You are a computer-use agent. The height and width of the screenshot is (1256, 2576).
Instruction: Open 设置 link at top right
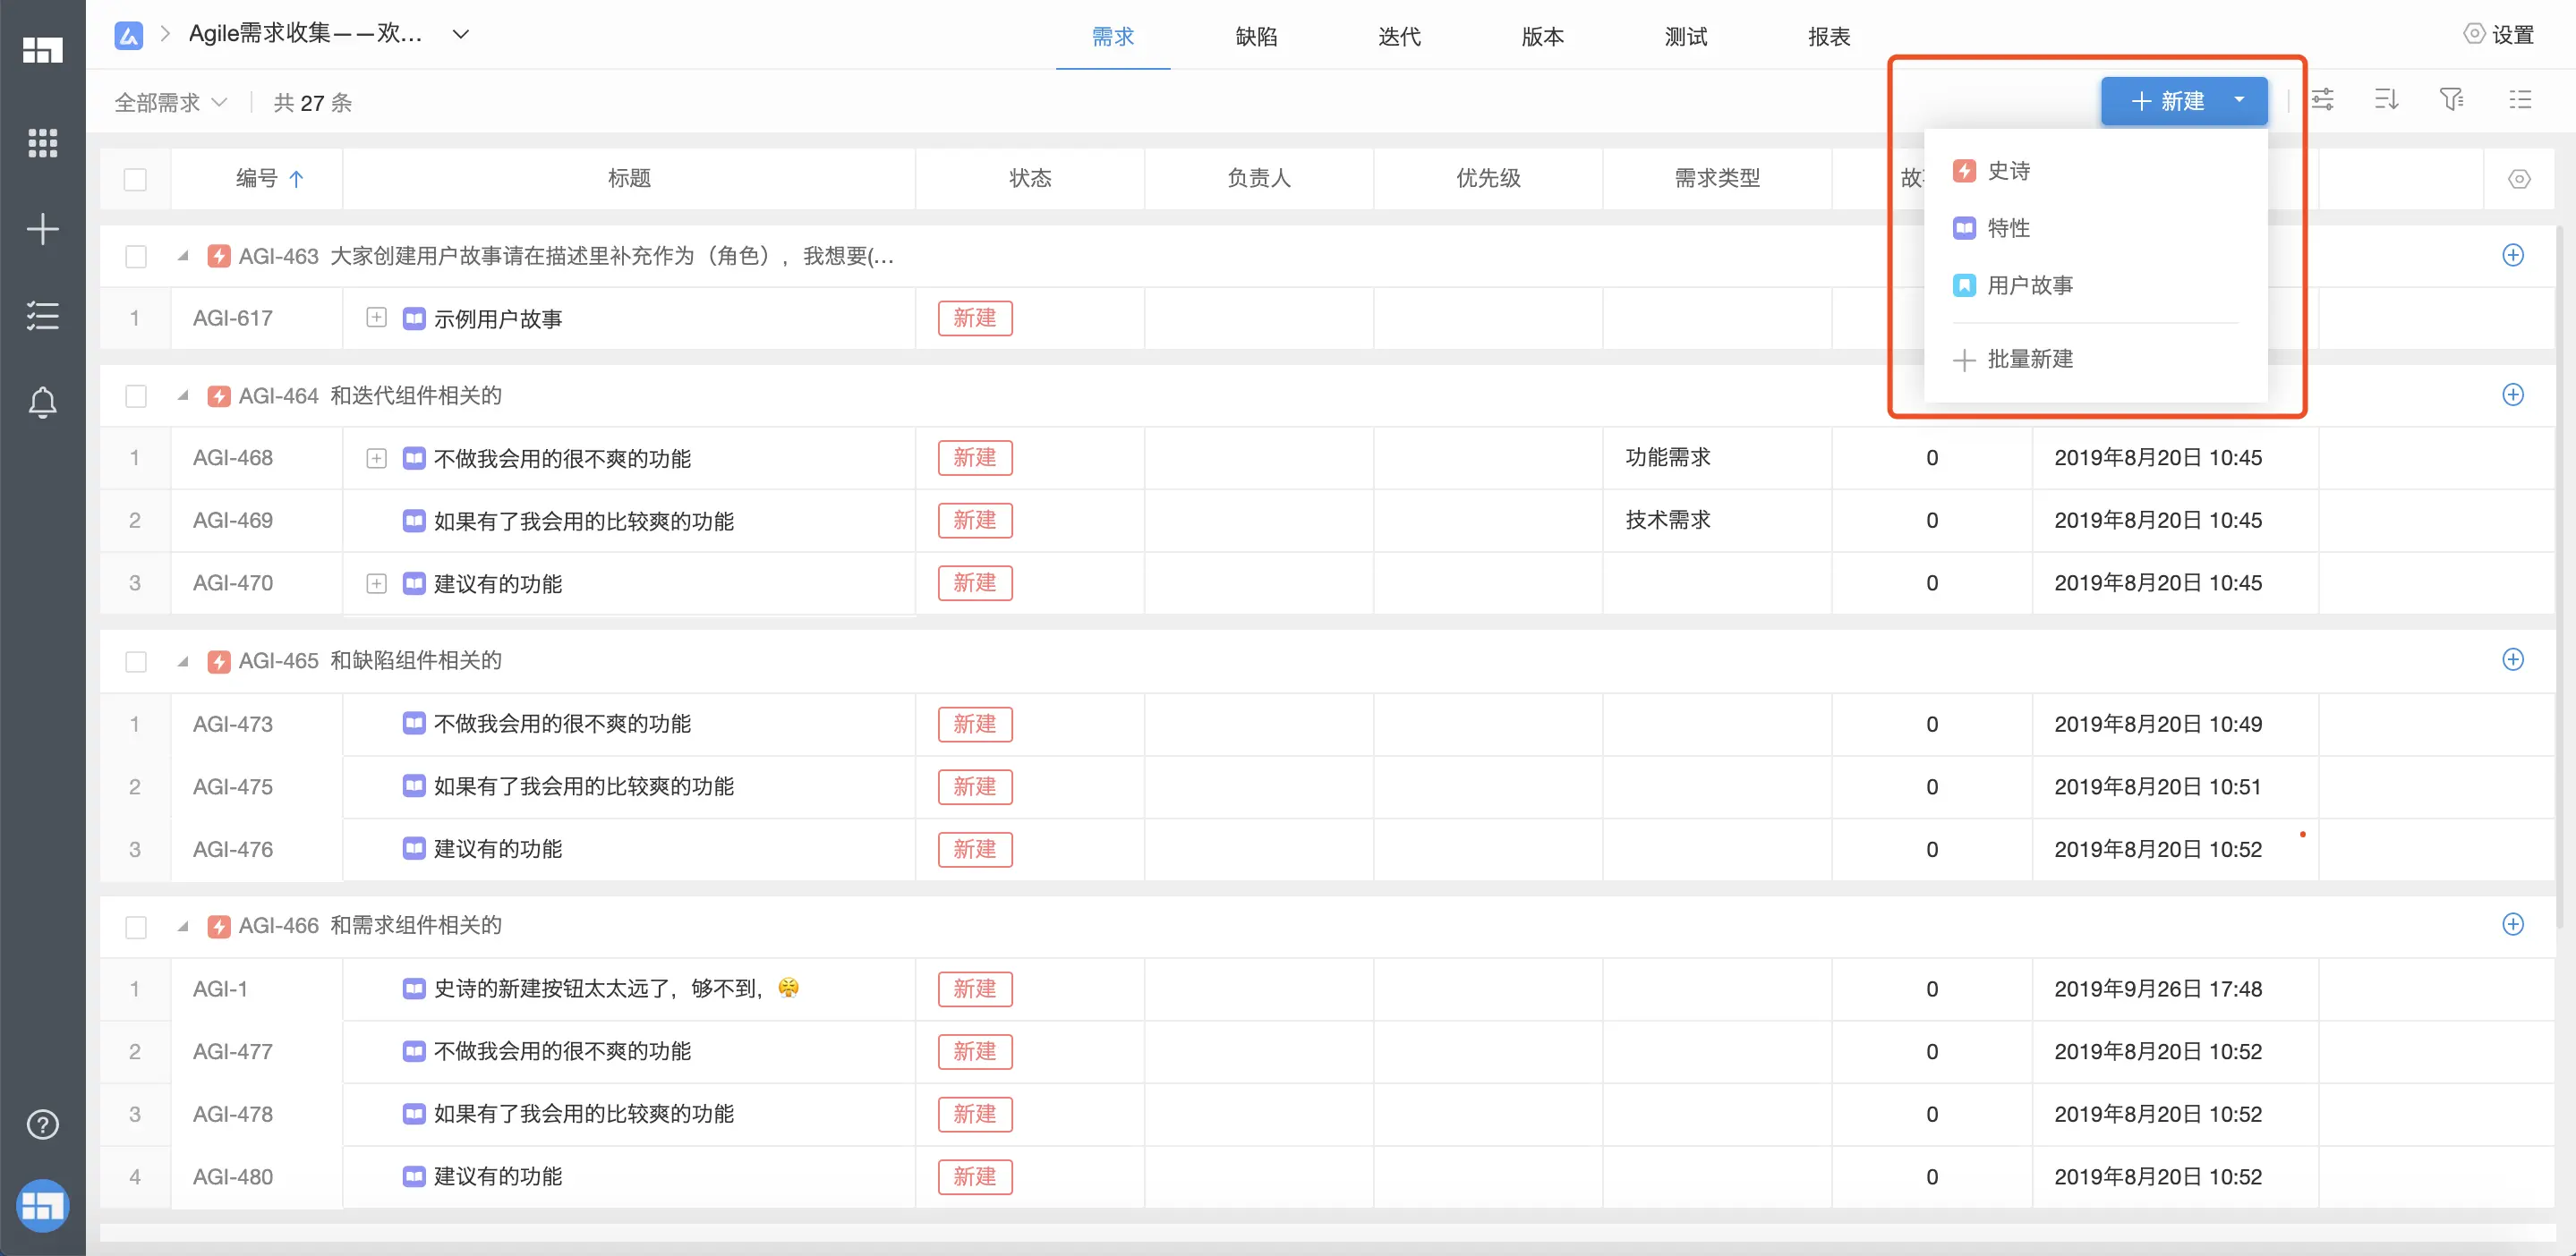[2498, 35]
